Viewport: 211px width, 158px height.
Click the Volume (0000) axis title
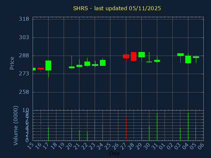point(15,125)
